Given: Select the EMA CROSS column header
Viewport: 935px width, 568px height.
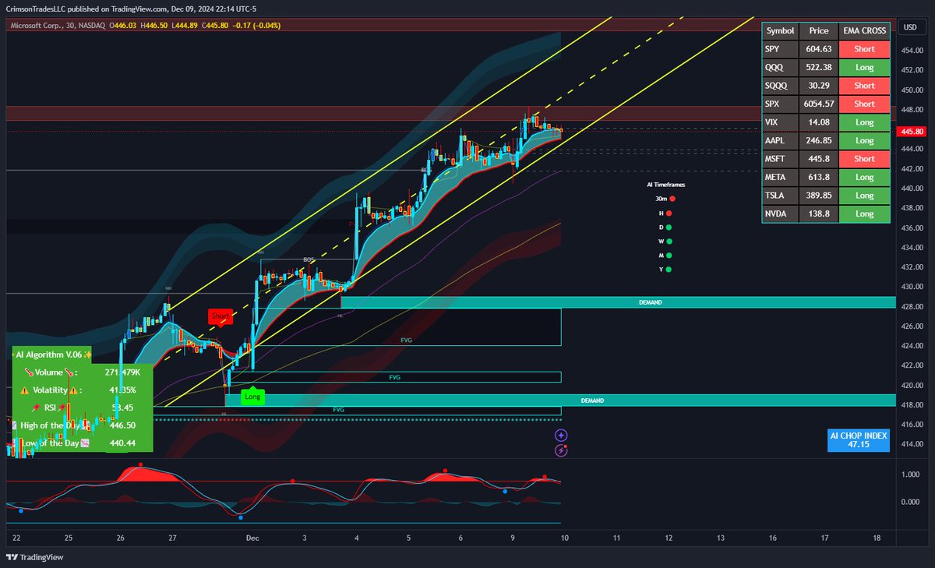Looking at the screenshot, I should [864, 30].
